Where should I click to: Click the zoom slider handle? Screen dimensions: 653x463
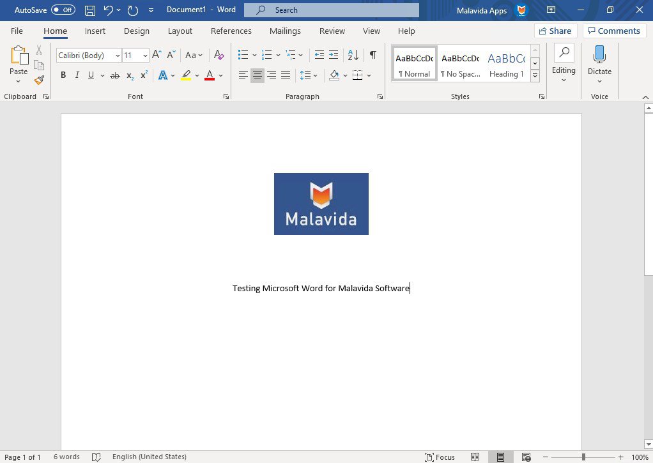pyautogui.click(x=583, y=457)
